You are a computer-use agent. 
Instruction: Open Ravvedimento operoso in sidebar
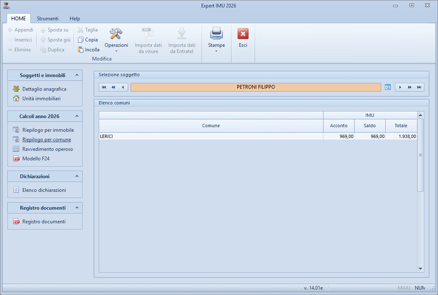47,149
